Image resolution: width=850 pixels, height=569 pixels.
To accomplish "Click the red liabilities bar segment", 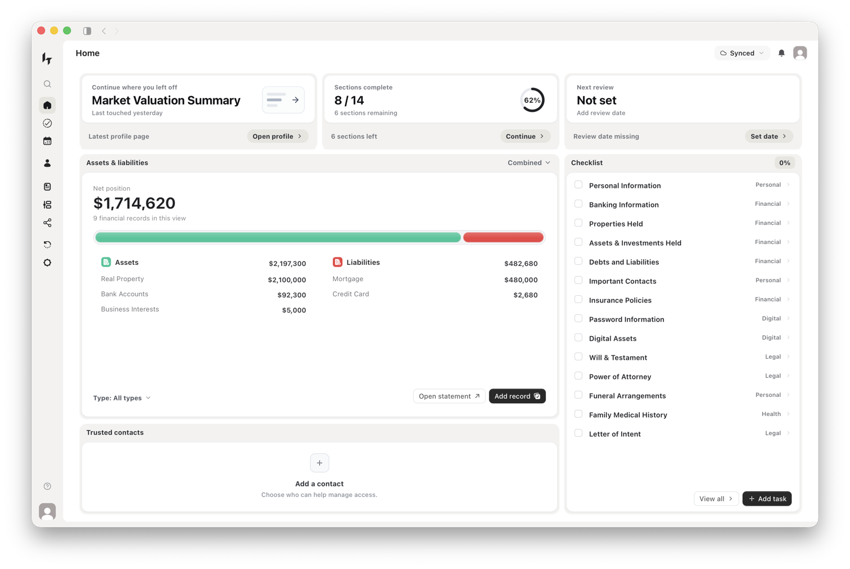I will (x=503, y=237).
